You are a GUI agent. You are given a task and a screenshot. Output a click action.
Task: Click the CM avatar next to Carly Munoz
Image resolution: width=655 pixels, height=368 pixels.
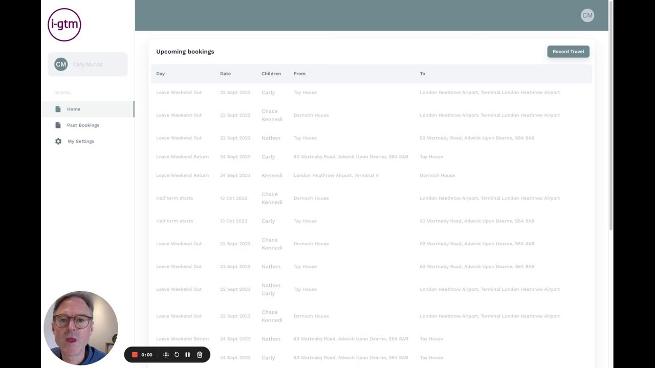(61, 64)
